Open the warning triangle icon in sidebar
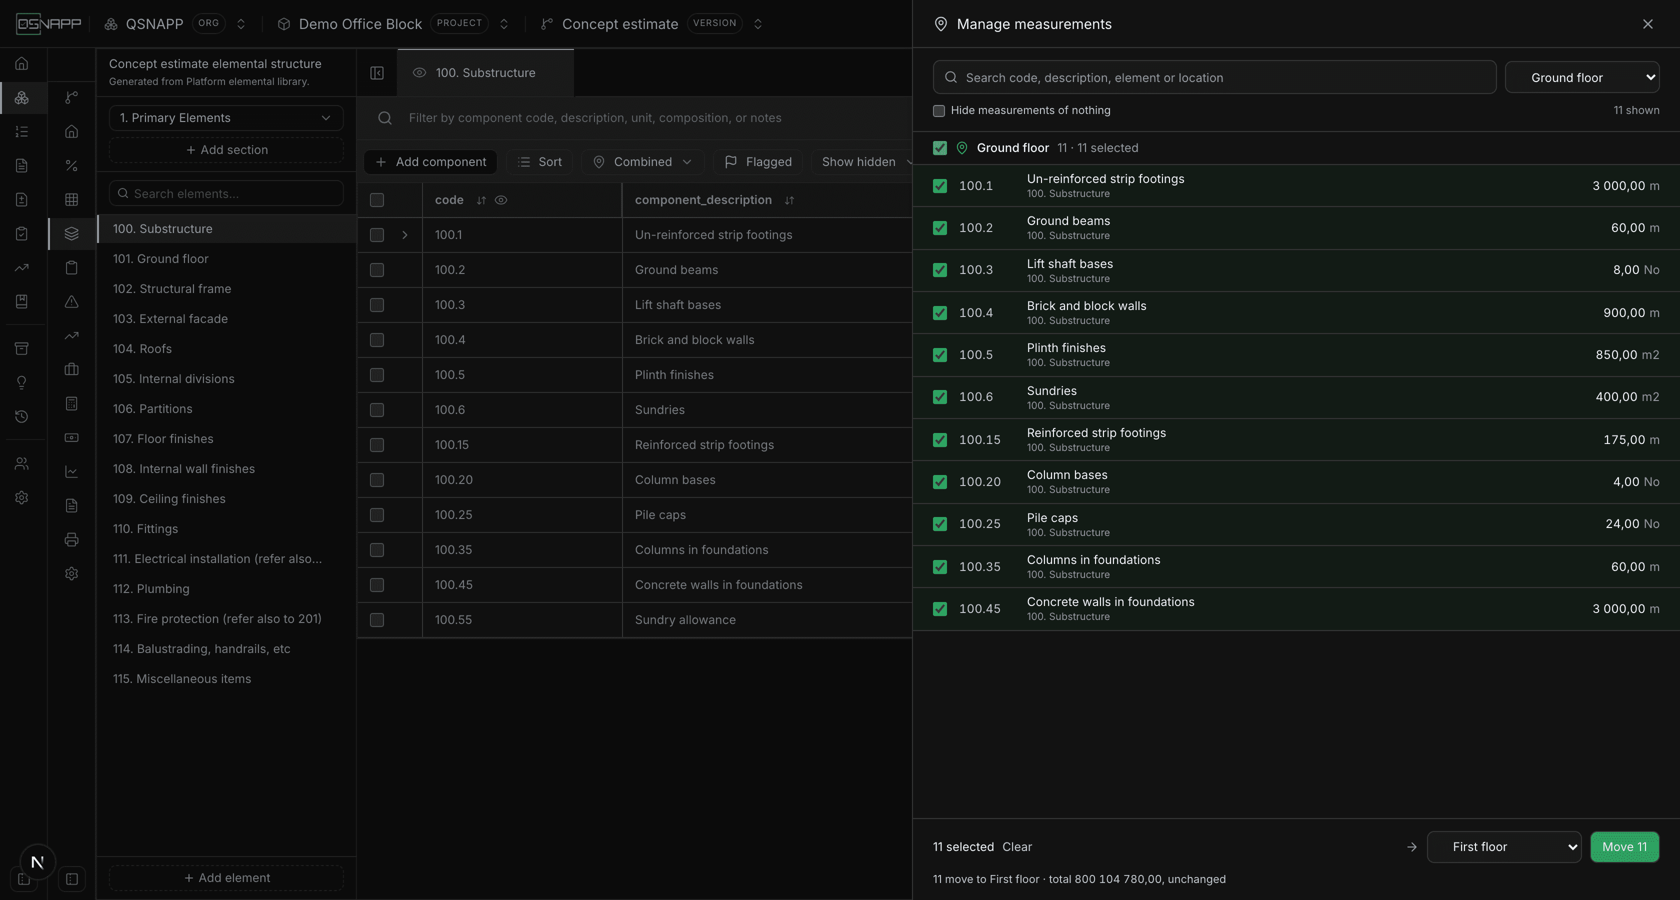This screenshot has height=900, width=1680. pos(71,301)
